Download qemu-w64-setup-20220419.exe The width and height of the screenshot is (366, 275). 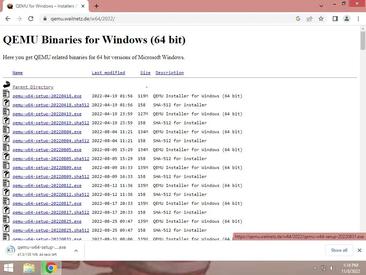47,114
